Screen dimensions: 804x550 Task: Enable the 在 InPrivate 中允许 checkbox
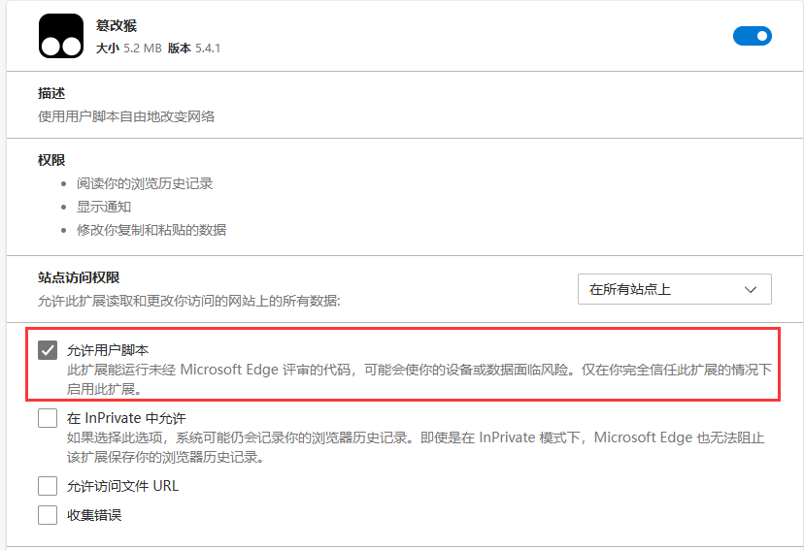tap(48, 418)
